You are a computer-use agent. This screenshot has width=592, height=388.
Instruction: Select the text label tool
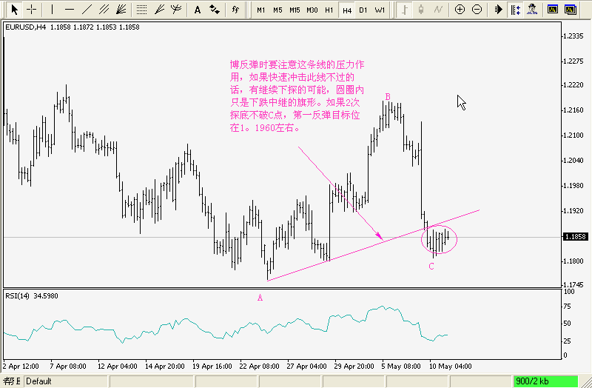coord(197,10)
